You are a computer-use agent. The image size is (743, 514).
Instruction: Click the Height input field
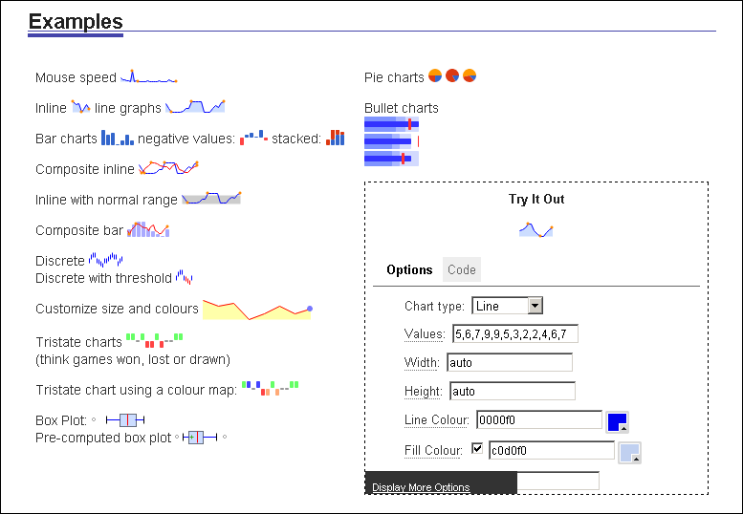[513, 392]
